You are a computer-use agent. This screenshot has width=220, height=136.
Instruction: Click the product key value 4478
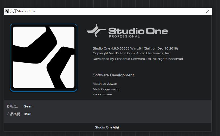click(28, 114)
